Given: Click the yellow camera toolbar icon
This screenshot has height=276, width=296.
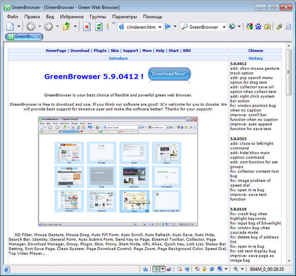Looking at the screenshot, I should 267,26.
